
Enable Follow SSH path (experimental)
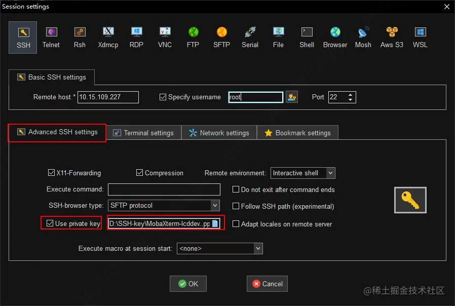[x=236, y=206]
